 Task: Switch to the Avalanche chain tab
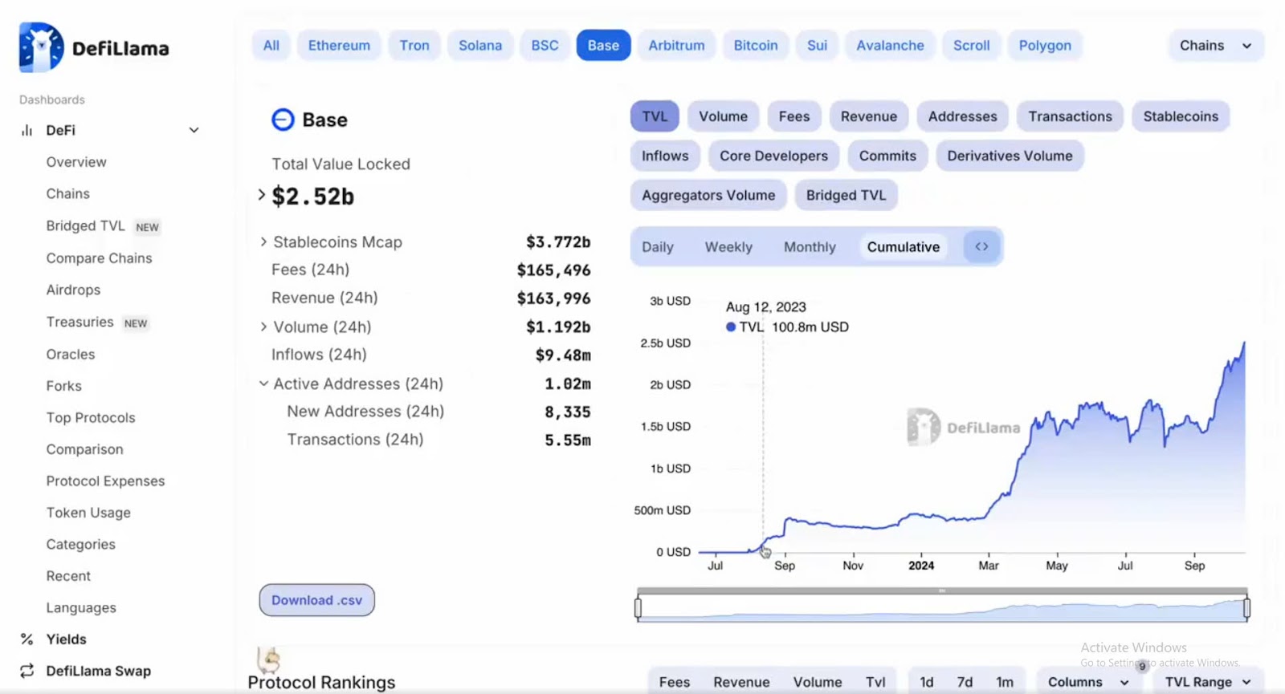890,46
